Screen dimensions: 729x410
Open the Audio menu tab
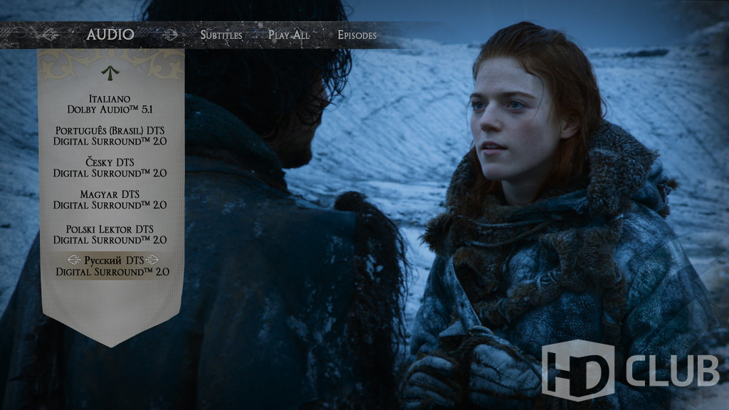coord(110,34)
